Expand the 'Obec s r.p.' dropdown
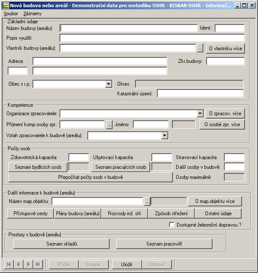Screen dimensions: 258x273 [109, 84]
